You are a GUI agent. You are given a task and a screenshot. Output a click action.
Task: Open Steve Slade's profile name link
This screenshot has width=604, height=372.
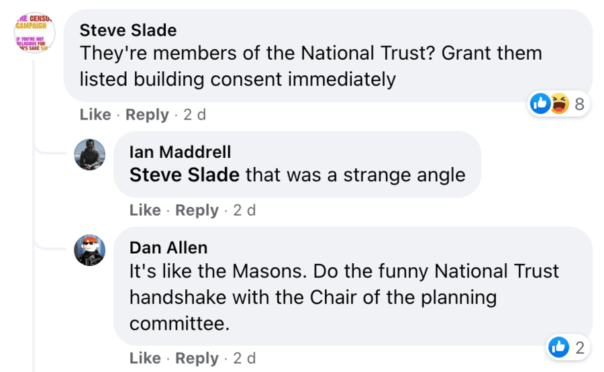point(128,30)
